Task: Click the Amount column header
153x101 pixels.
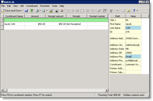Action: [35, 16]
